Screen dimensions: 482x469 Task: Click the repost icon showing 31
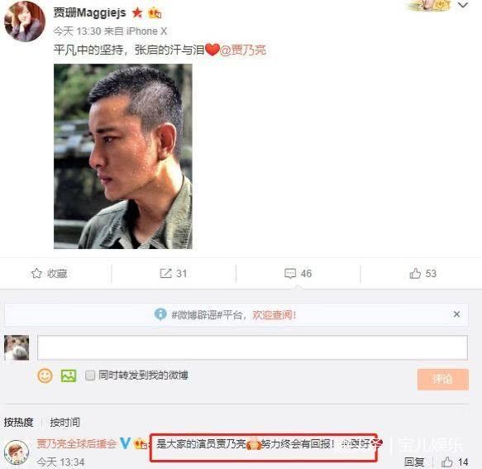click(165, 273)
